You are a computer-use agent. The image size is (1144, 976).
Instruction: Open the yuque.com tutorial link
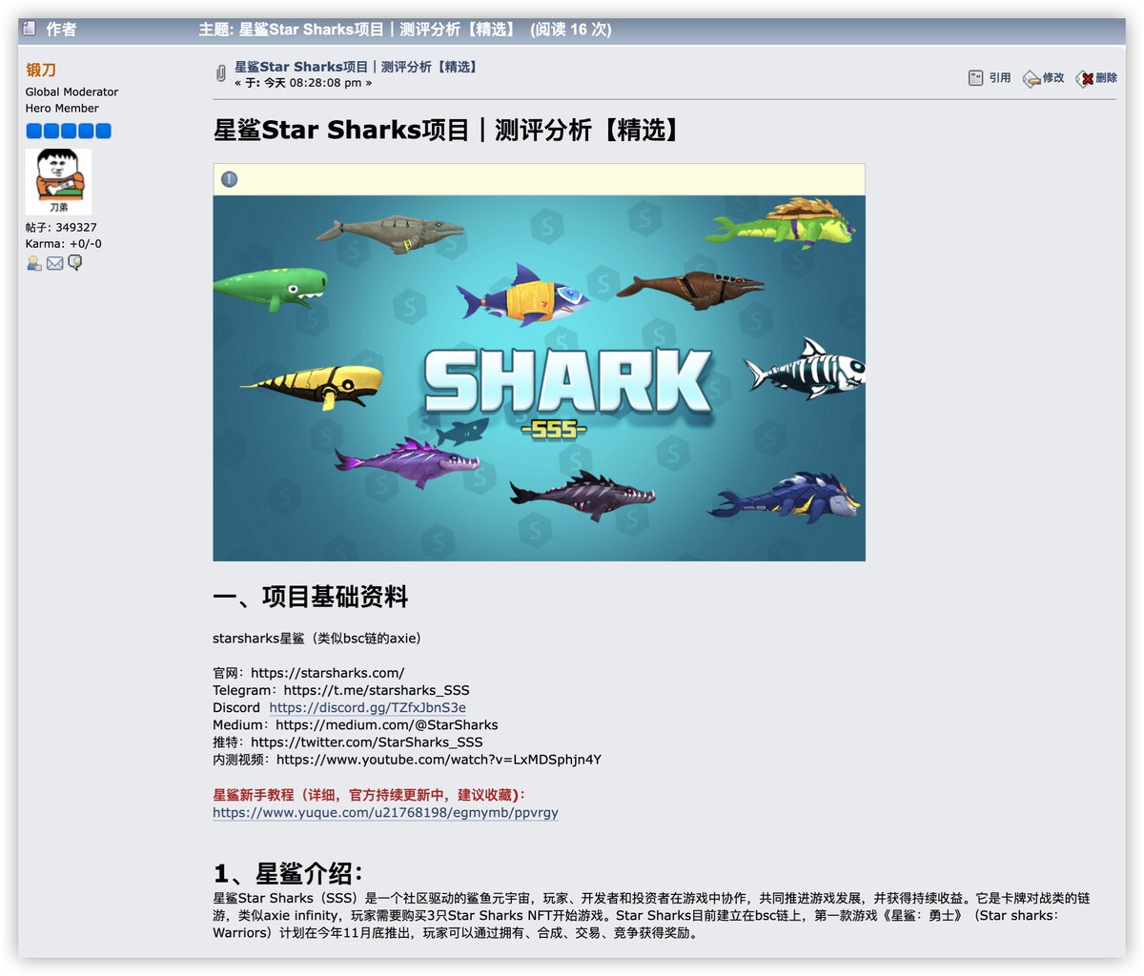coord(385,812)
